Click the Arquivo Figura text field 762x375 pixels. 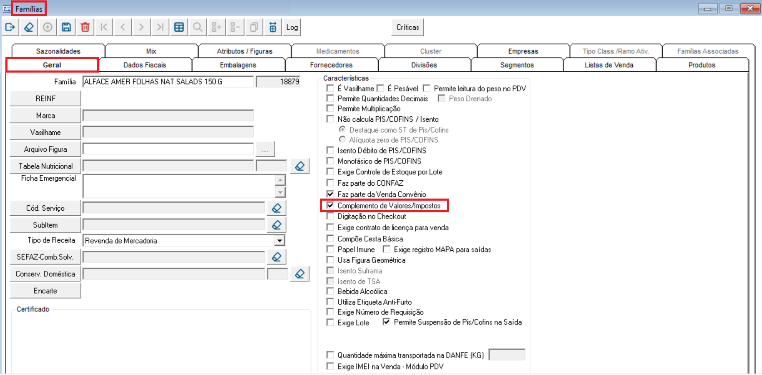[x=168, y=149]
